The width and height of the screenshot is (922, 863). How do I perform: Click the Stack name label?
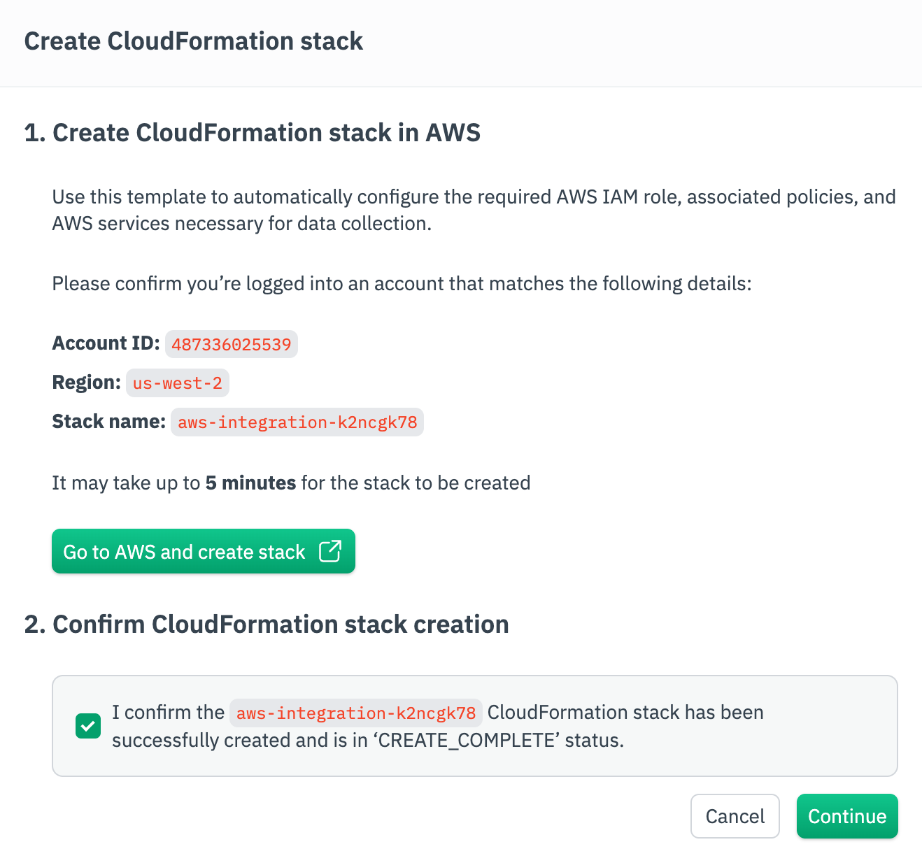click(x=108, y=422)
